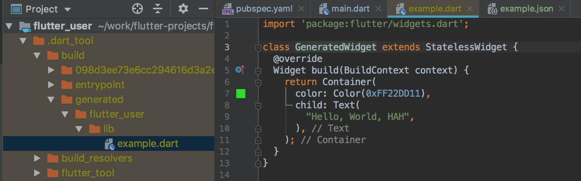Viewport: 581px width, 181px height.
Task: Select the generated folder in tree
Action: (99, 100)
